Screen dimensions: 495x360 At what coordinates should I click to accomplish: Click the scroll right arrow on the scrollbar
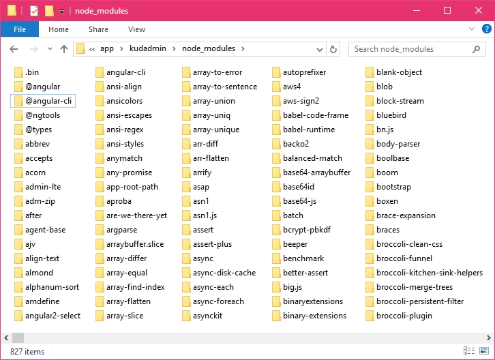coord(489,338)
